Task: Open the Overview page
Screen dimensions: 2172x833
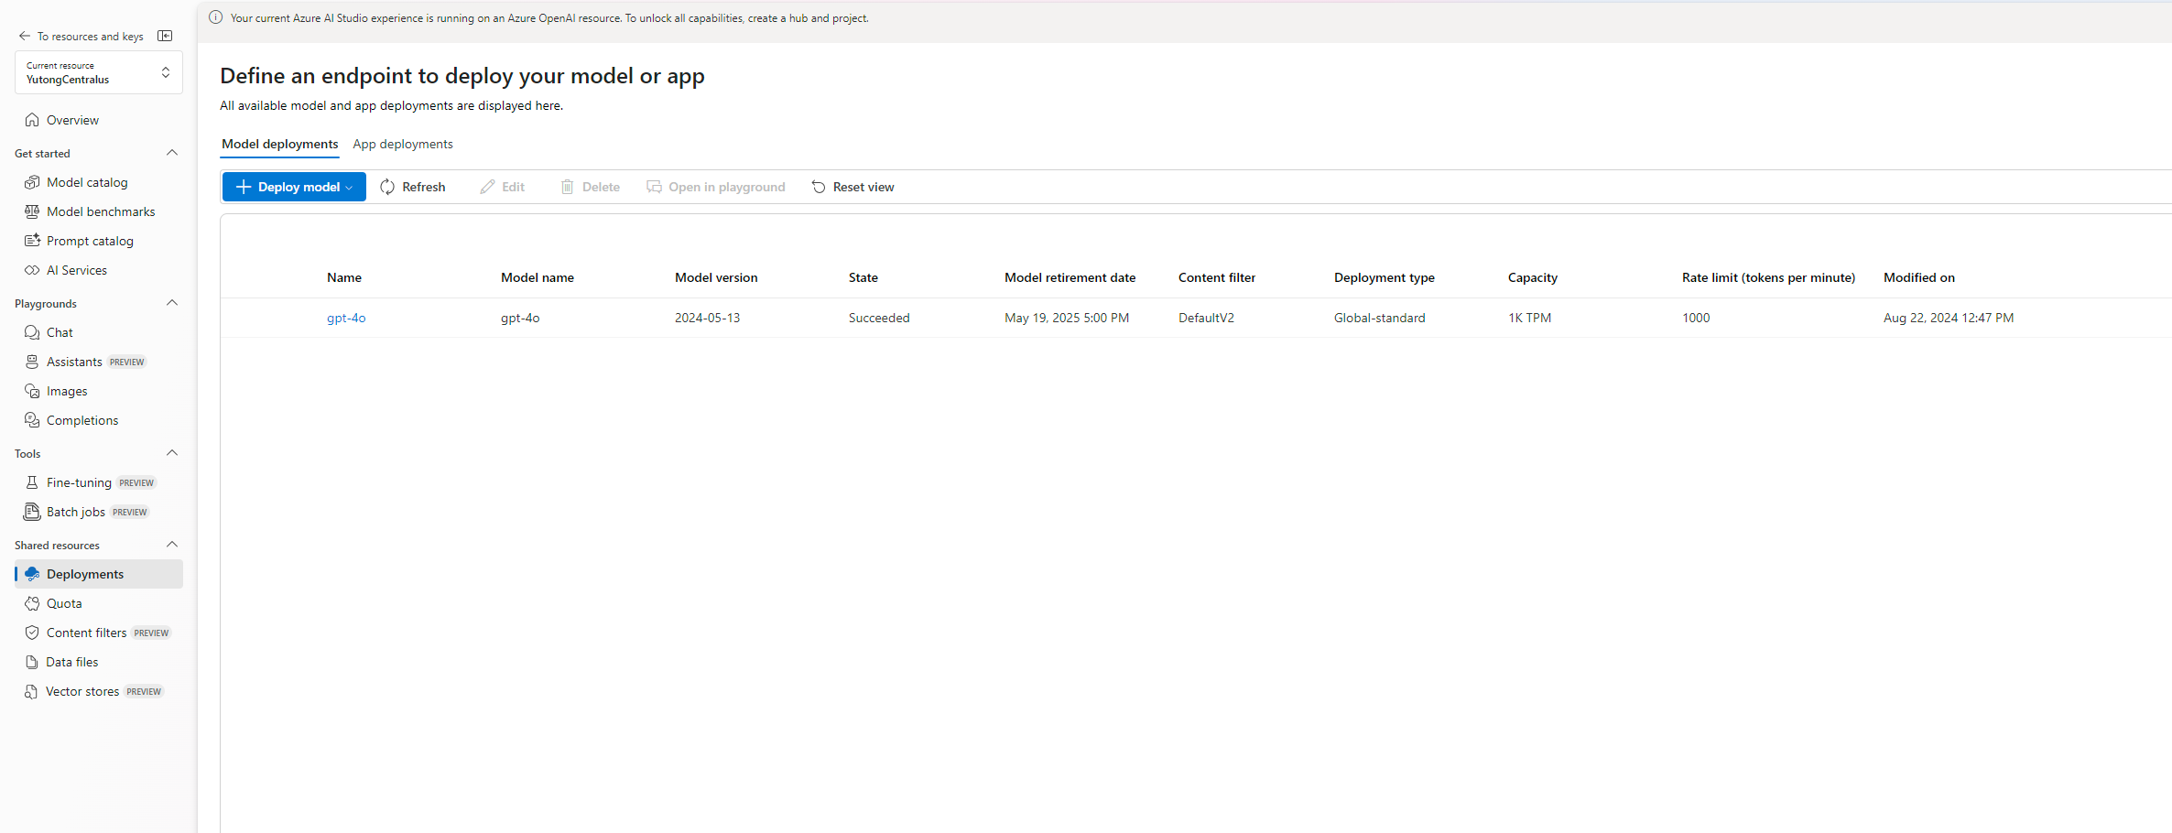Action: [72, 120]
